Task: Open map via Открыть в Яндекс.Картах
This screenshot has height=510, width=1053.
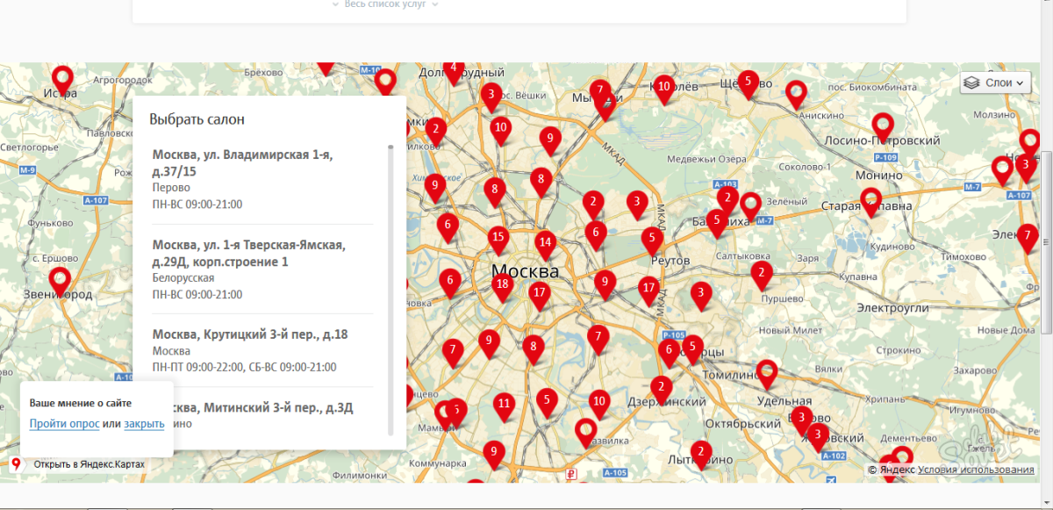Action: click(89, 464)
